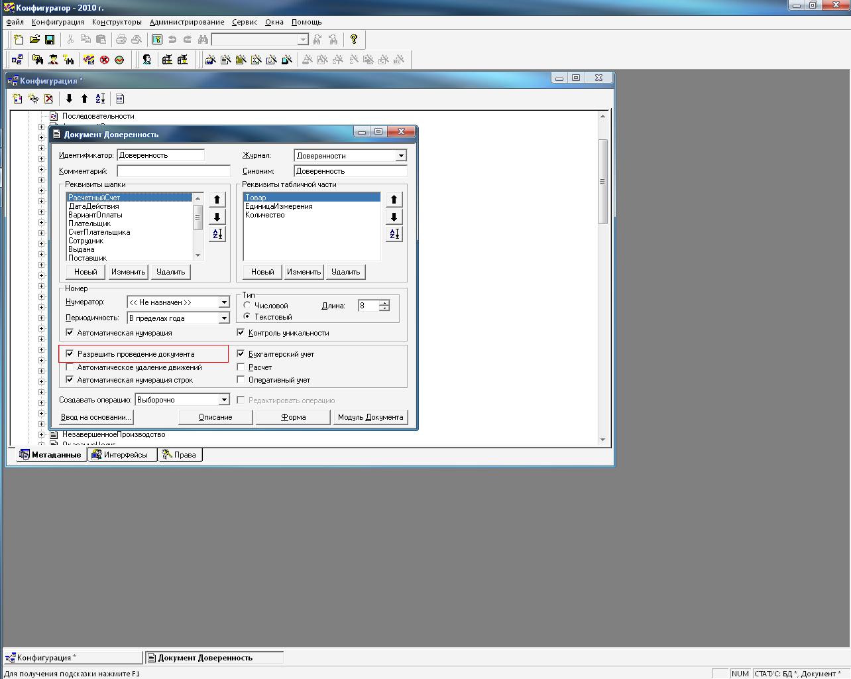Click the red X delete icon in Конфигурация toolbar
851x679 pixels.
[48, 99]
